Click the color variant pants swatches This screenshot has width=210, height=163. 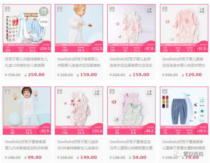(x=165, y=102)
